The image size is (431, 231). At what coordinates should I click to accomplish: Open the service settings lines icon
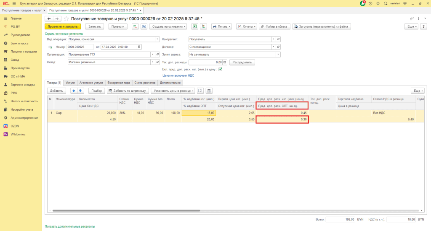405,3
